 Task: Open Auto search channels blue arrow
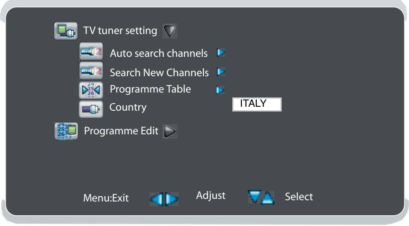[x=221, y=53]
